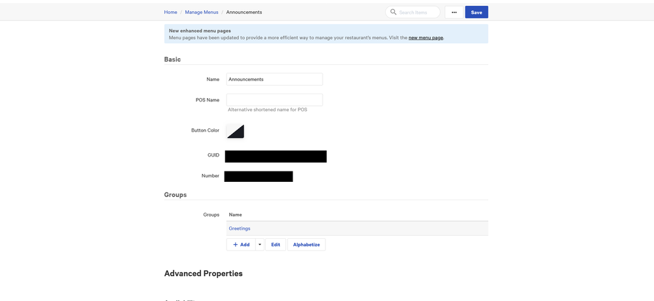Sort groups with the Alphabetize button
Viewport: 654px width, 301px height.
[306, 245]
